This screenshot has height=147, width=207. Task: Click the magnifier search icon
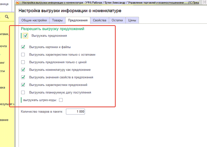coord(7,17)
